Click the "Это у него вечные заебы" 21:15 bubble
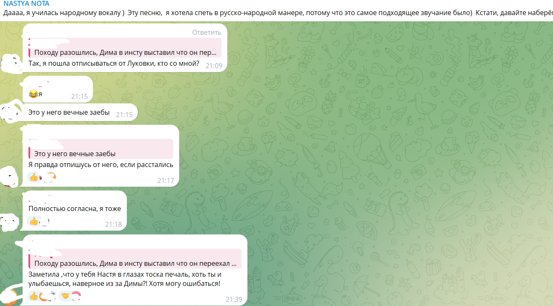This screenshot has width=553, height=306. [80, 112]
